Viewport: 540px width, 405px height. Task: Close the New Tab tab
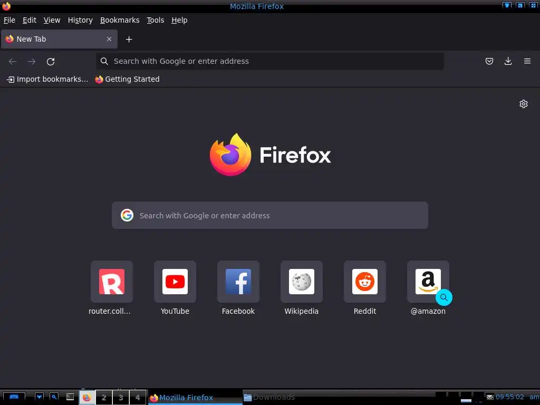click(x=109, y=39)
